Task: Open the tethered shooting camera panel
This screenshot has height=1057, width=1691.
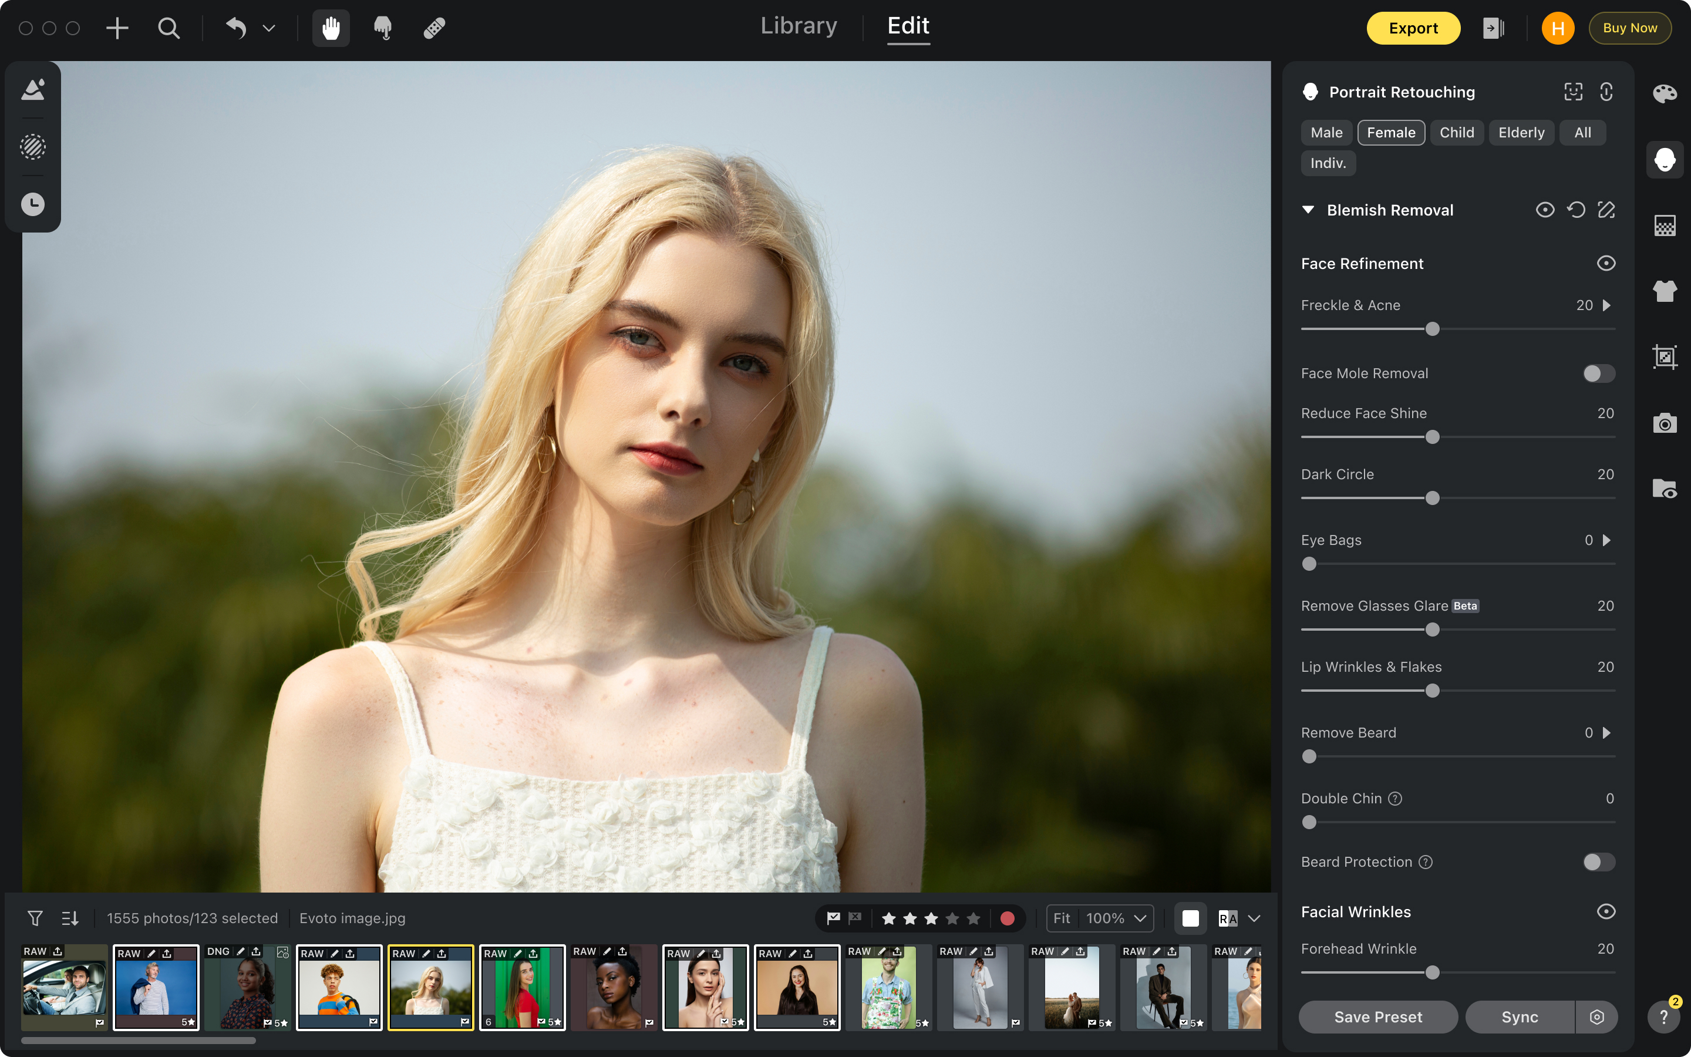Action: [1665, 423]
